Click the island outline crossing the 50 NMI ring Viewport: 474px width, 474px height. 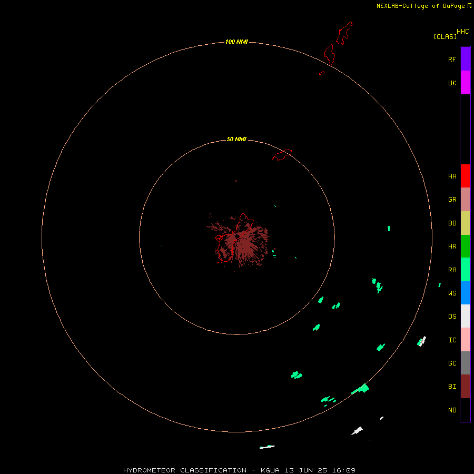pos(282,155)
